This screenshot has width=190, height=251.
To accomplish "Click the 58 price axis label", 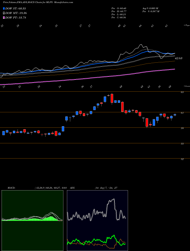I will pyautogui.click(x=182, y=128).
